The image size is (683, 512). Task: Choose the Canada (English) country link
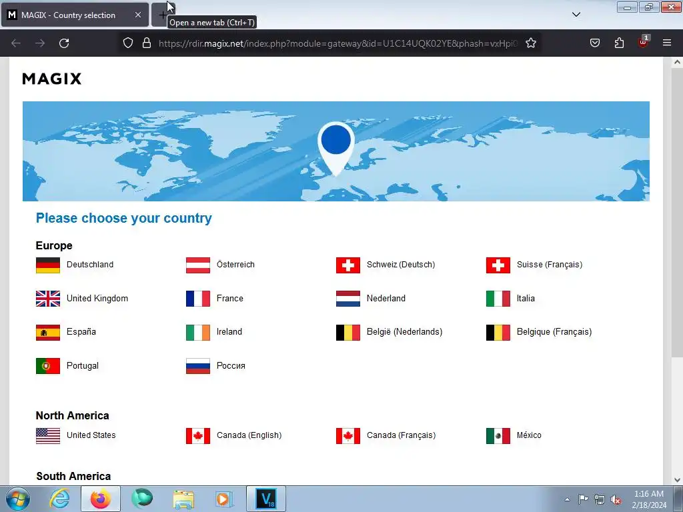click(249, 435)
